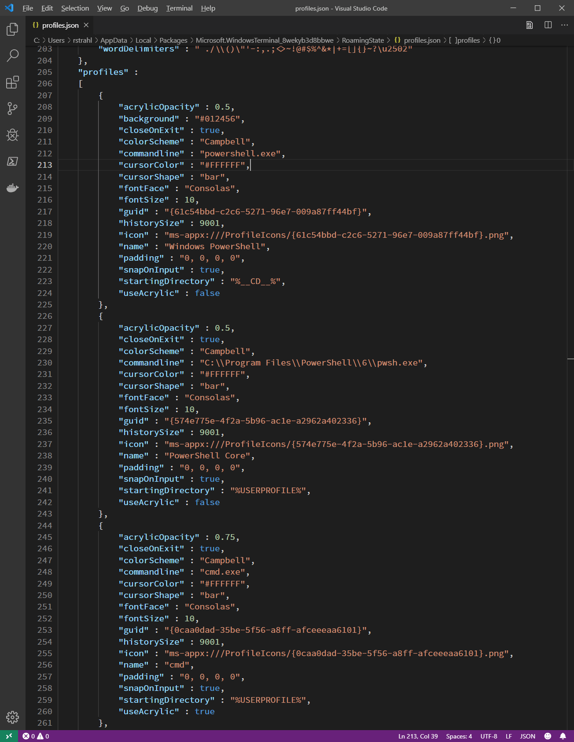Screen dimensions: 574x742
Task: Split the editor to the right
Action: point(548,25)
